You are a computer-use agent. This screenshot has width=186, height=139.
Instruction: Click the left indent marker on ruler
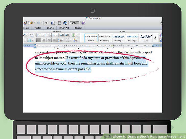coord(35,46)
